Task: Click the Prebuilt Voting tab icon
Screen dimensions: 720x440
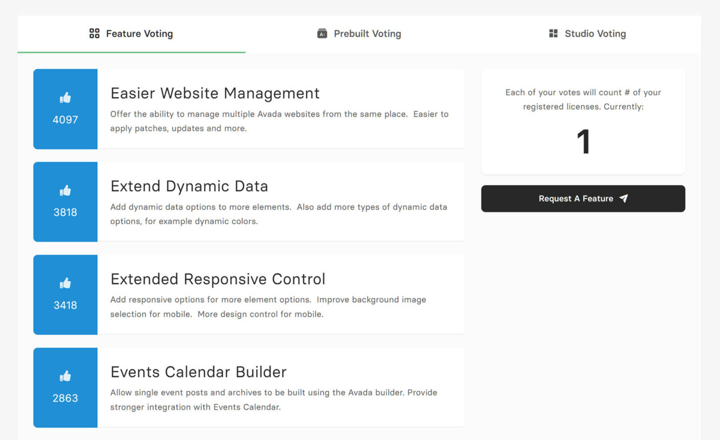Action: point(322,34)
